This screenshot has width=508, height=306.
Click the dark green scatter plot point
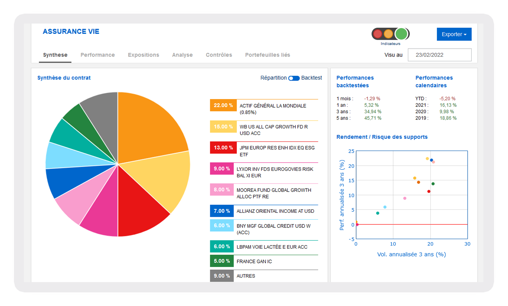433,184
